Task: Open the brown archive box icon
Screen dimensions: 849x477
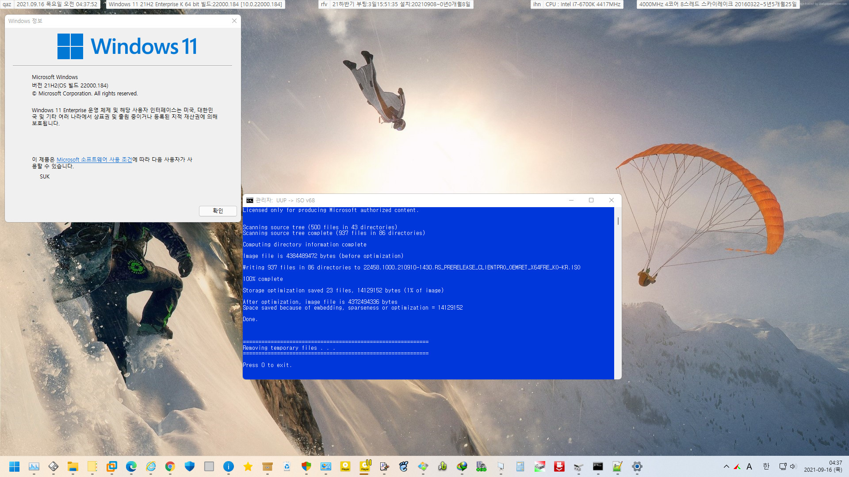Action: 268,466
